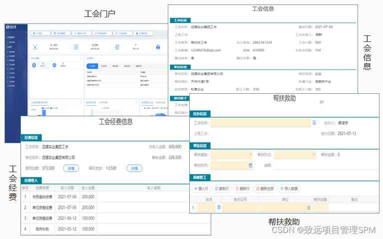This screenshot has height=239, width=383.
Task: Click the 经办日期 value 2021-07-13
Action: [x=347, y=134]
